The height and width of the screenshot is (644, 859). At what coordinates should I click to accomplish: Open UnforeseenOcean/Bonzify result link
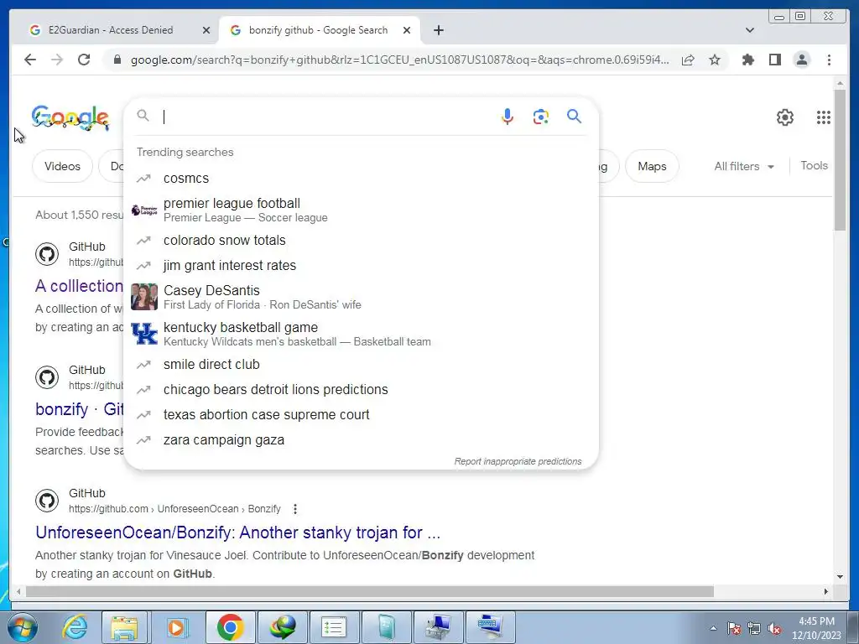click(237, 532)
